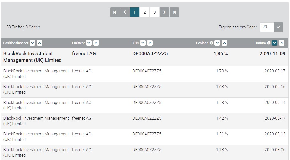Open Ergebnisse pro Seite dropdown
Image resolution: width=290 pixels, height=160 pixels.
[x=278, y=27]
